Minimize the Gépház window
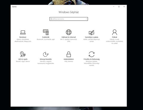The height and width of the screenshot is (110, 143). (x=114, y=7)
